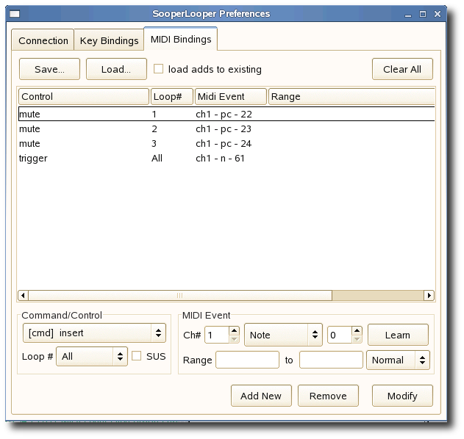Click the Learn button
464x439 pixels.
pos(398,335)
